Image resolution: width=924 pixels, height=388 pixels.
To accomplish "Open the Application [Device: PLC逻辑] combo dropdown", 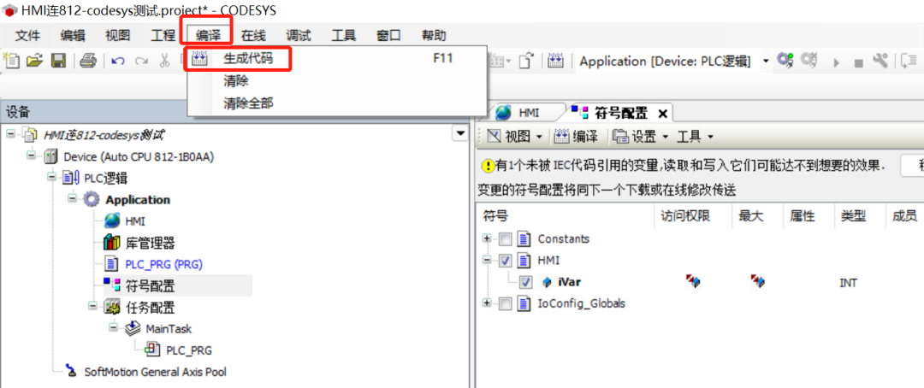I will 766,62.
